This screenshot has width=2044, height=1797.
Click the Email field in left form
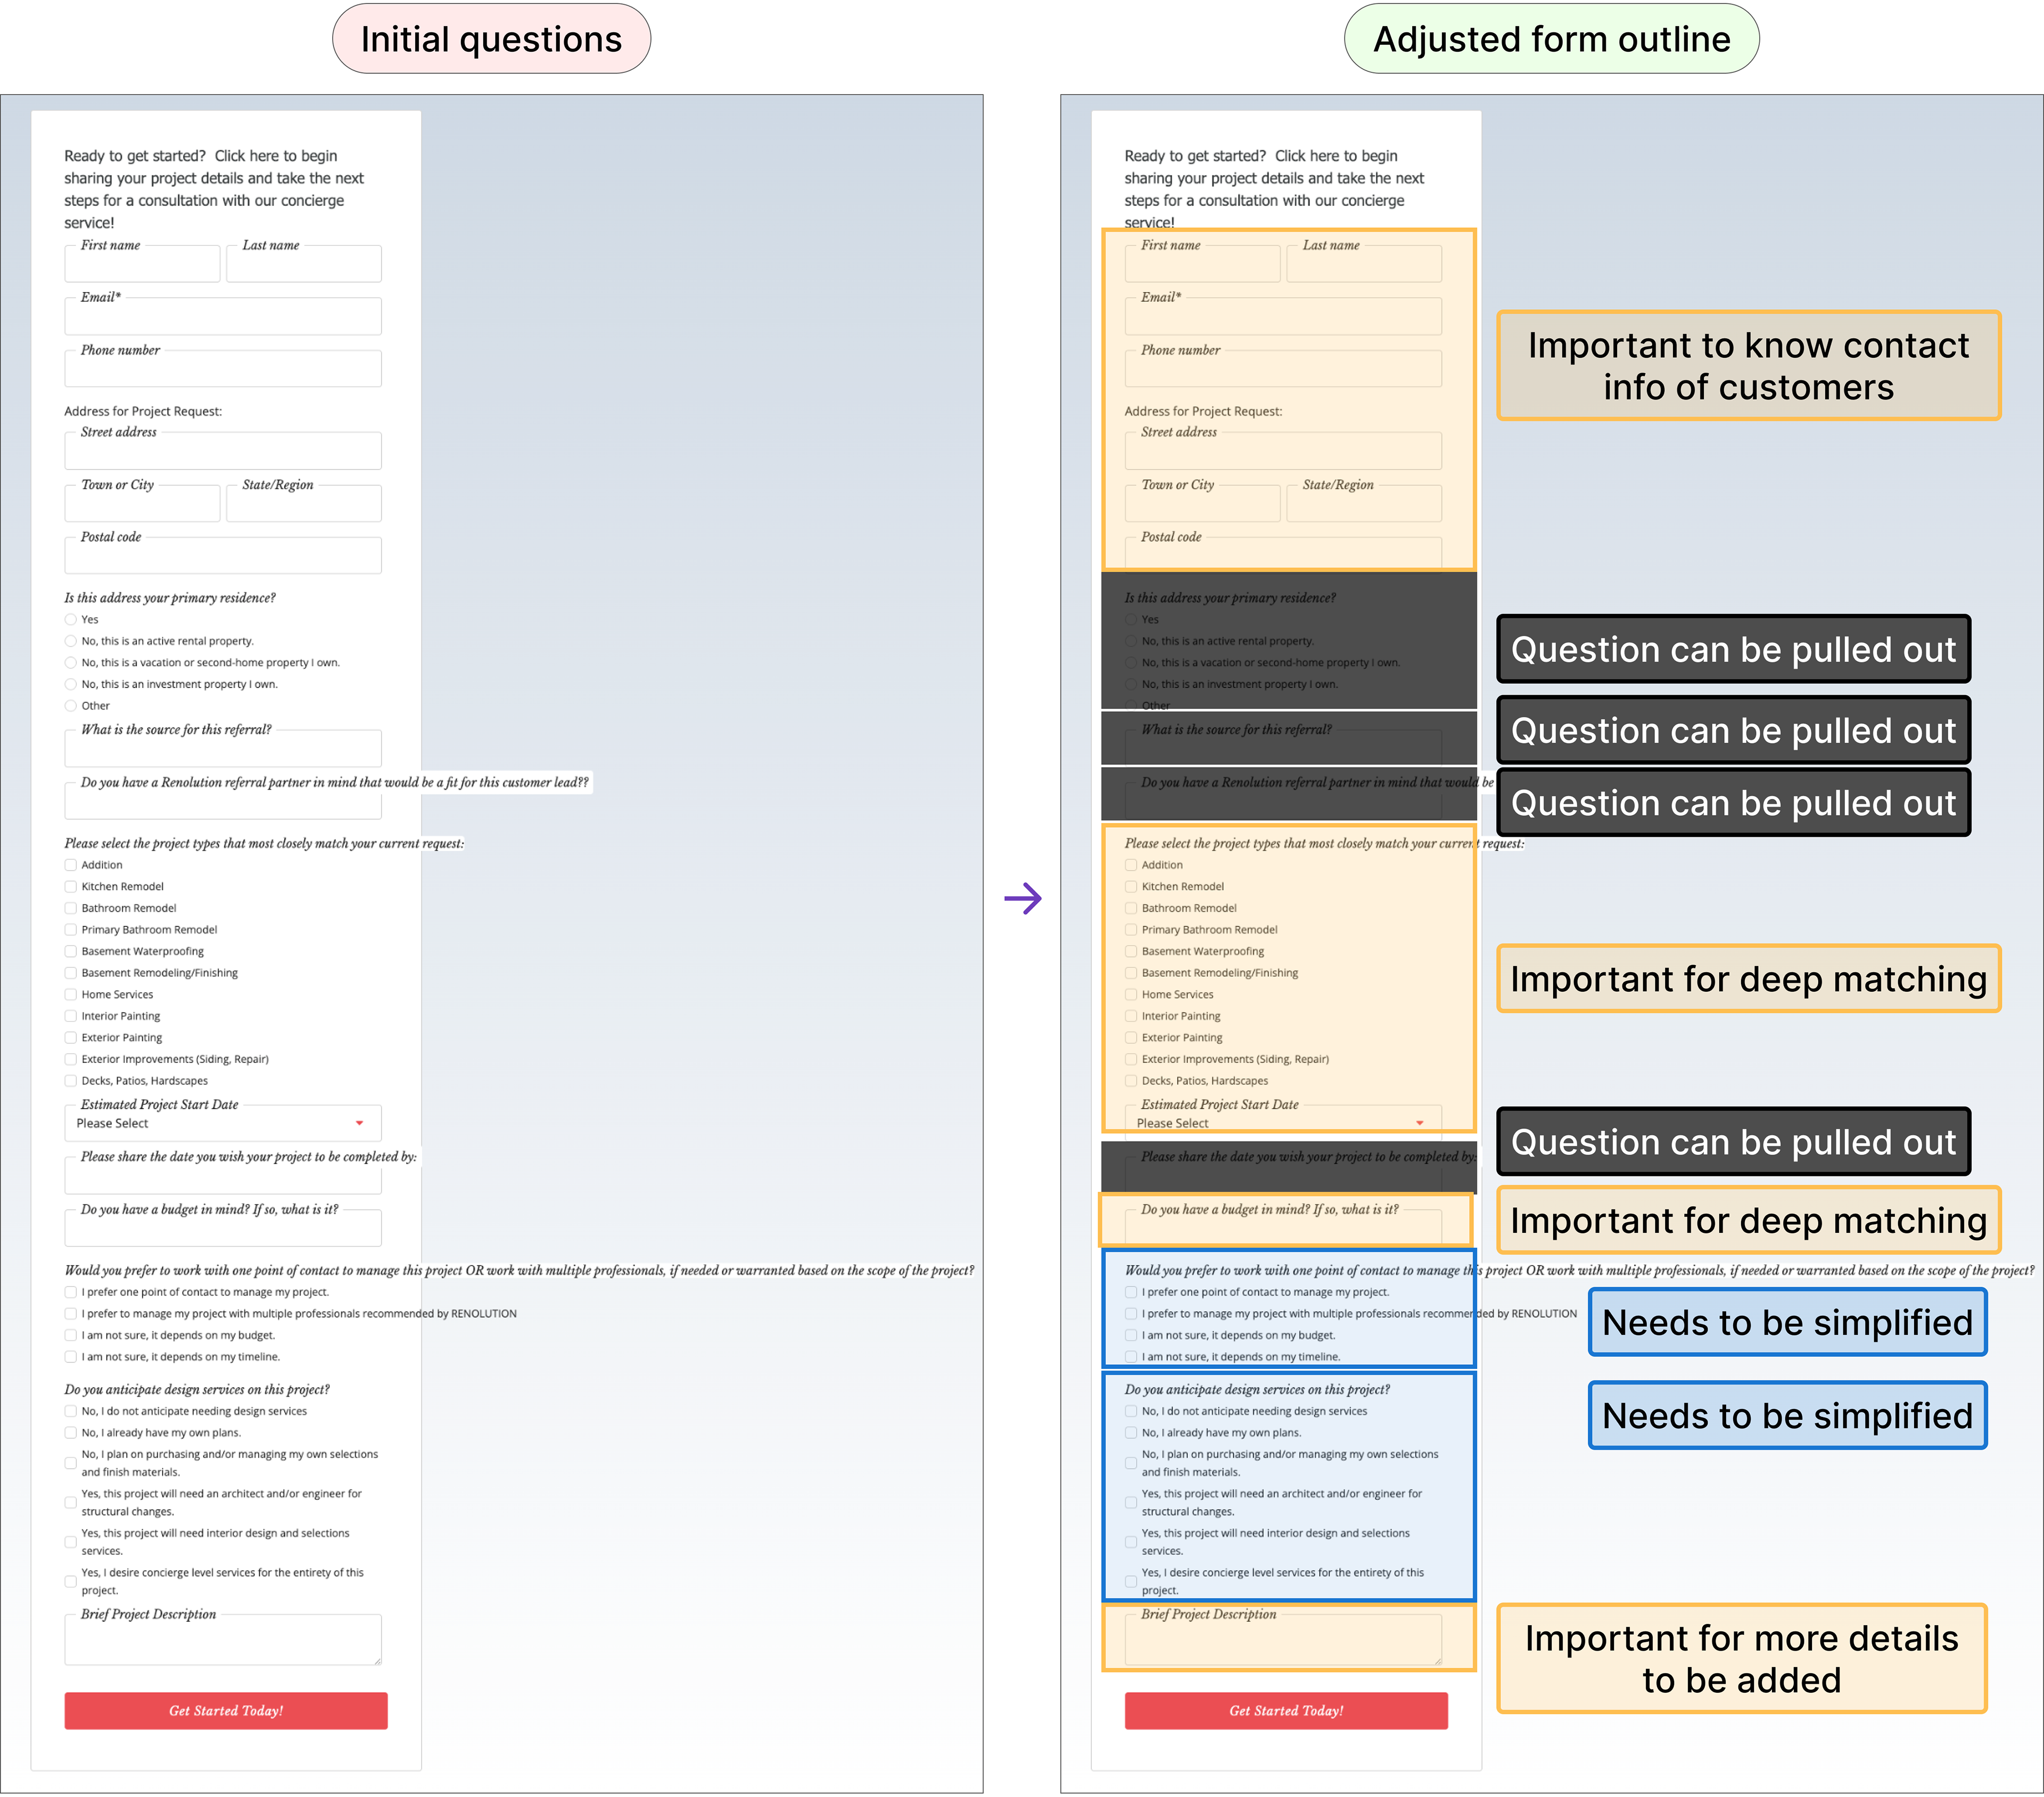click(x=222, y=318)
